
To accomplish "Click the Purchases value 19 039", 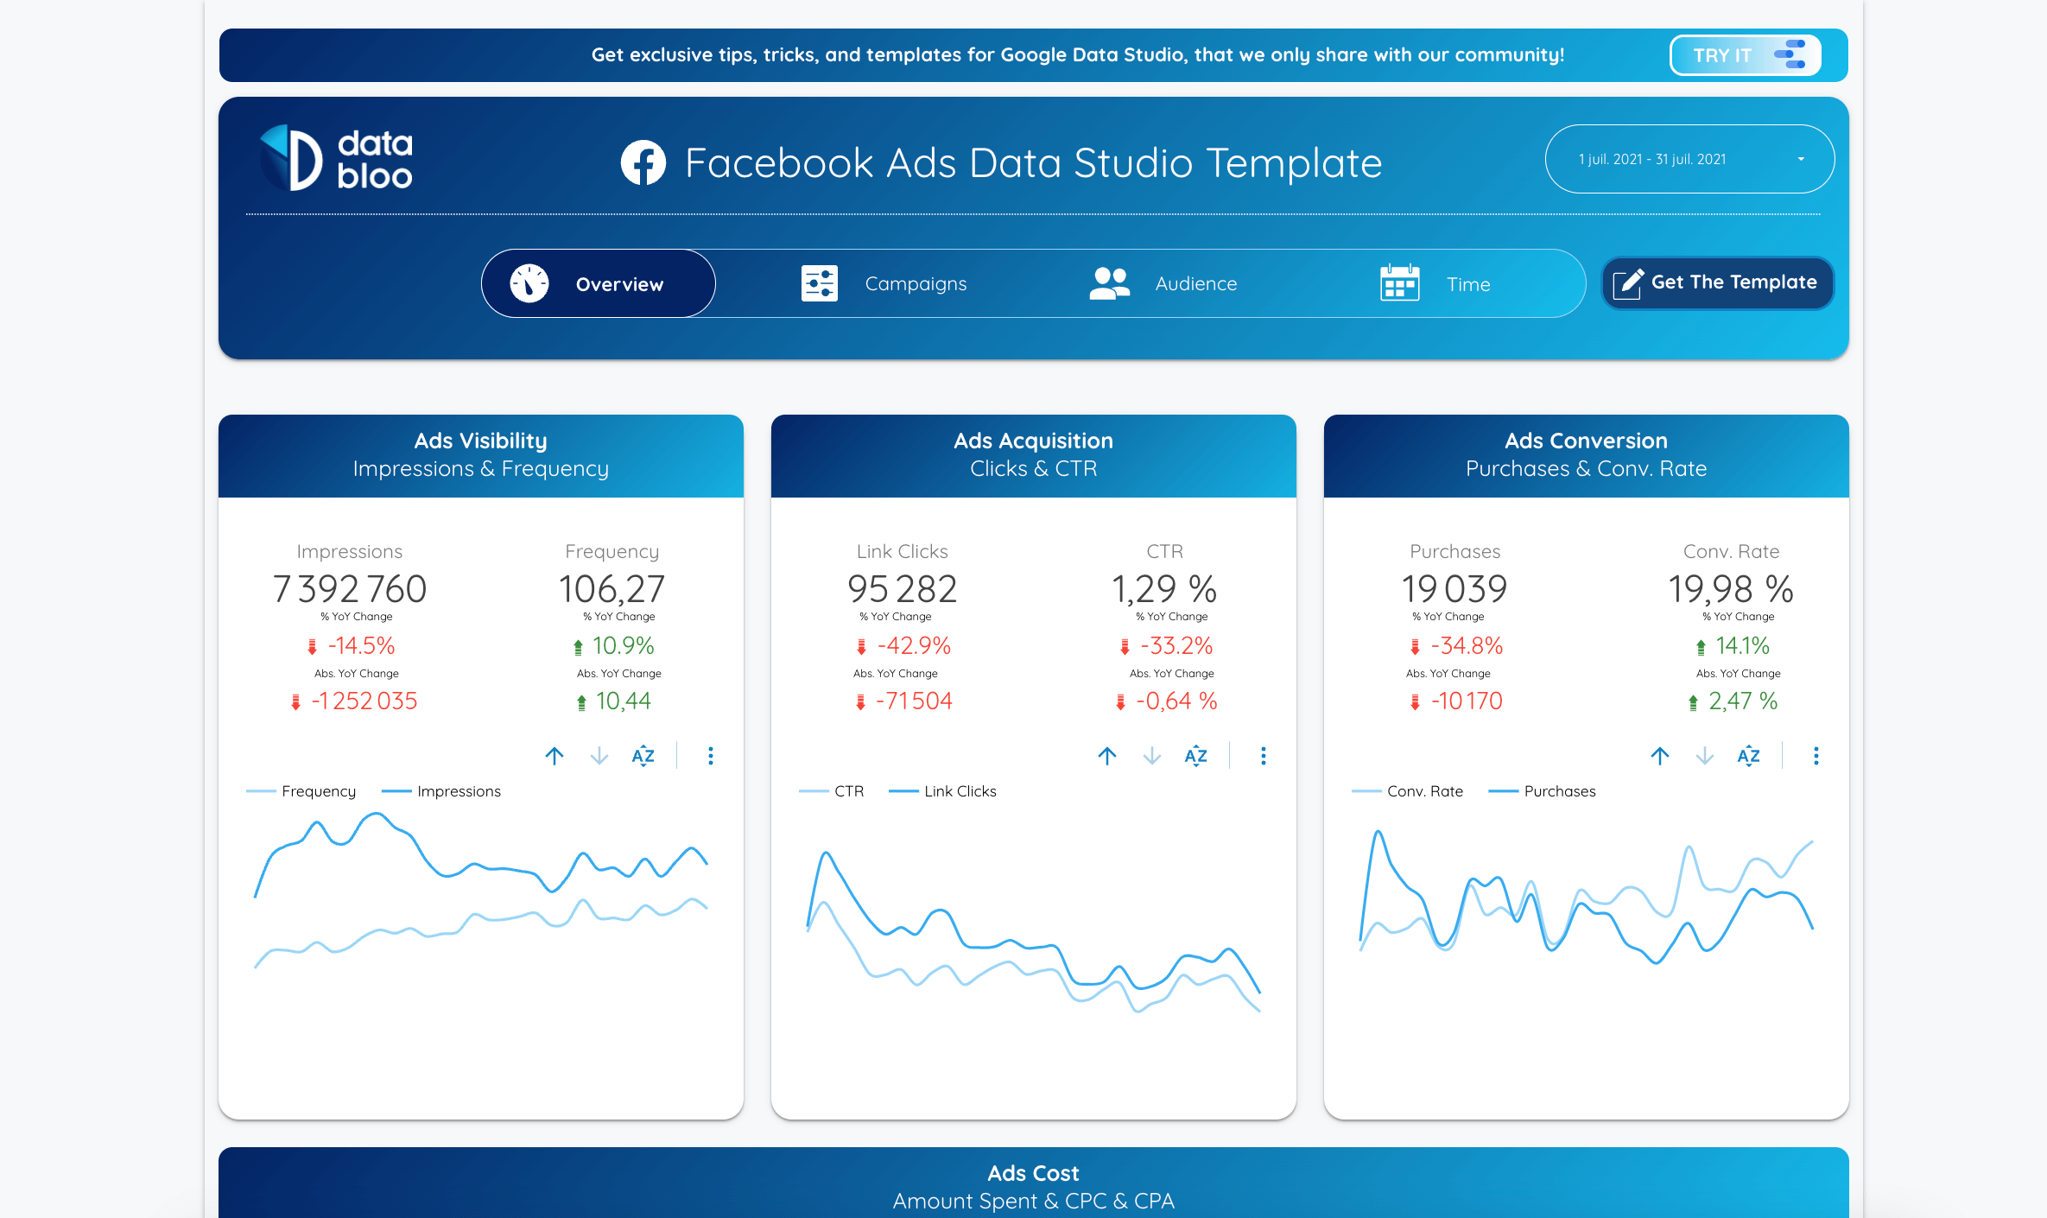I will (1454, 589).
